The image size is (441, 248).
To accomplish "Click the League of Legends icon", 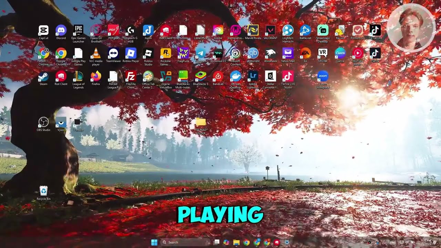I will (x=78, y=76).
